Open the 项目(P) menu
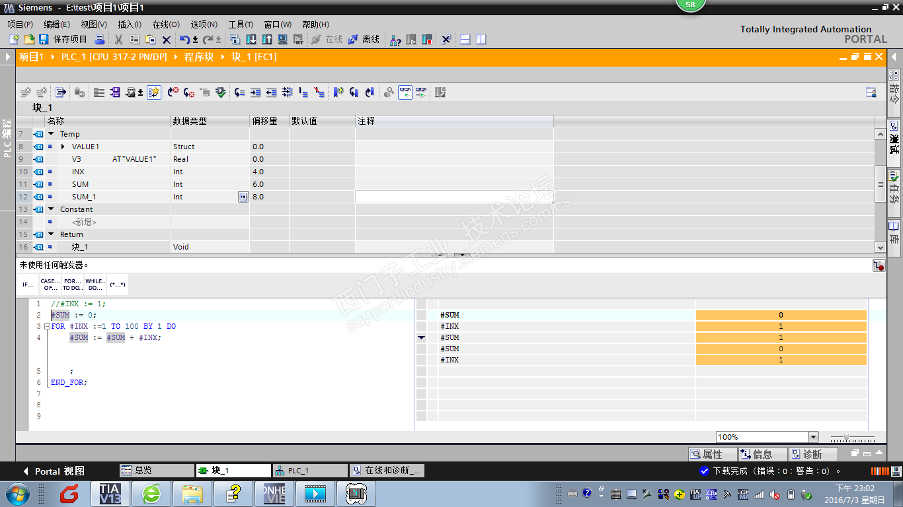The height and width of the screenshot is (507, 903). [x=20, y=24]
